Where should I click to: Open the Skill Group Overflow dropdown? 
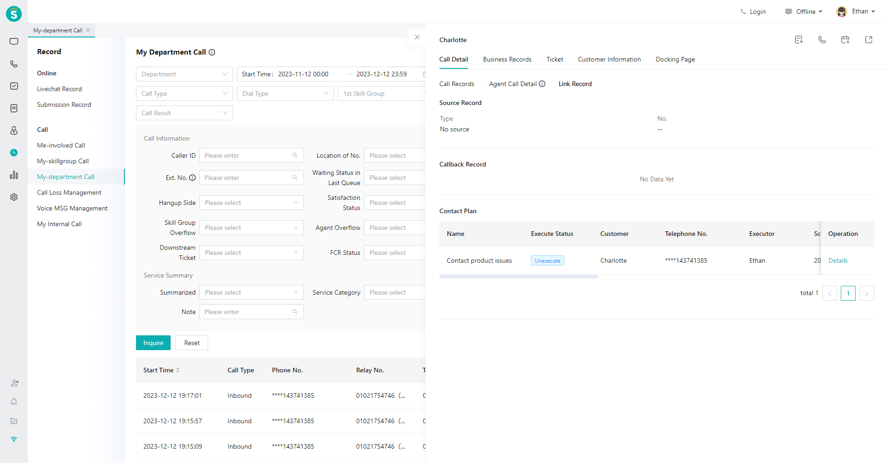coord(252,228)
